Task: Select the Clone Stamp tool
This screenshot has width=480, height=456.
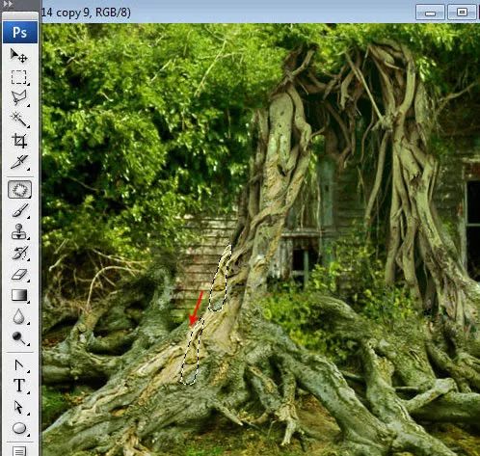Action: pos(19,231)
